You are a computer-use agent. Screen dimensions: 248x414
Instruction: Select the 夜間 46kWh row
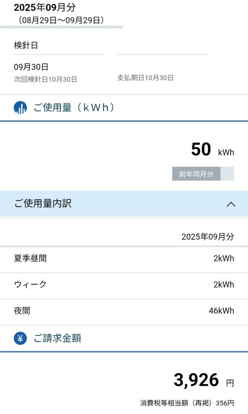coord(124,311)
